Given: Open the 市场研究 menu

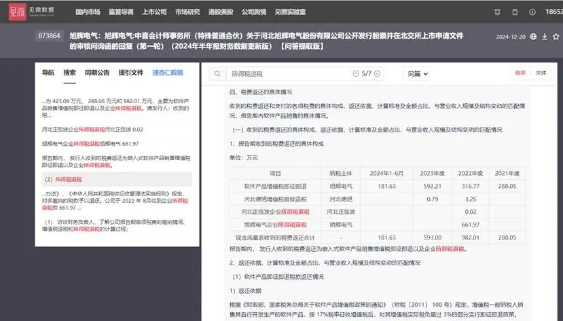Looking at the screenshot, I should tap(187, 12).
